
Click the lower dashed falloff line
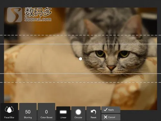pyautogui.click(x=80, y=83)
